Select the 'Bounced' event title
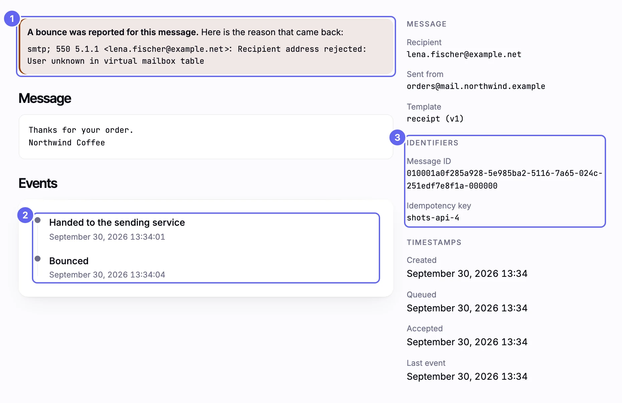Viewport: 622px width, 403px height. click(69, 261)
